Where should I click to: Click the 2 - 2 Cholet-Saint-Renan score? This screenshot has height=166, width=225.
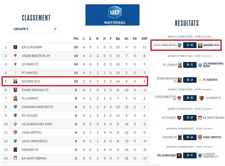point(190,118)
